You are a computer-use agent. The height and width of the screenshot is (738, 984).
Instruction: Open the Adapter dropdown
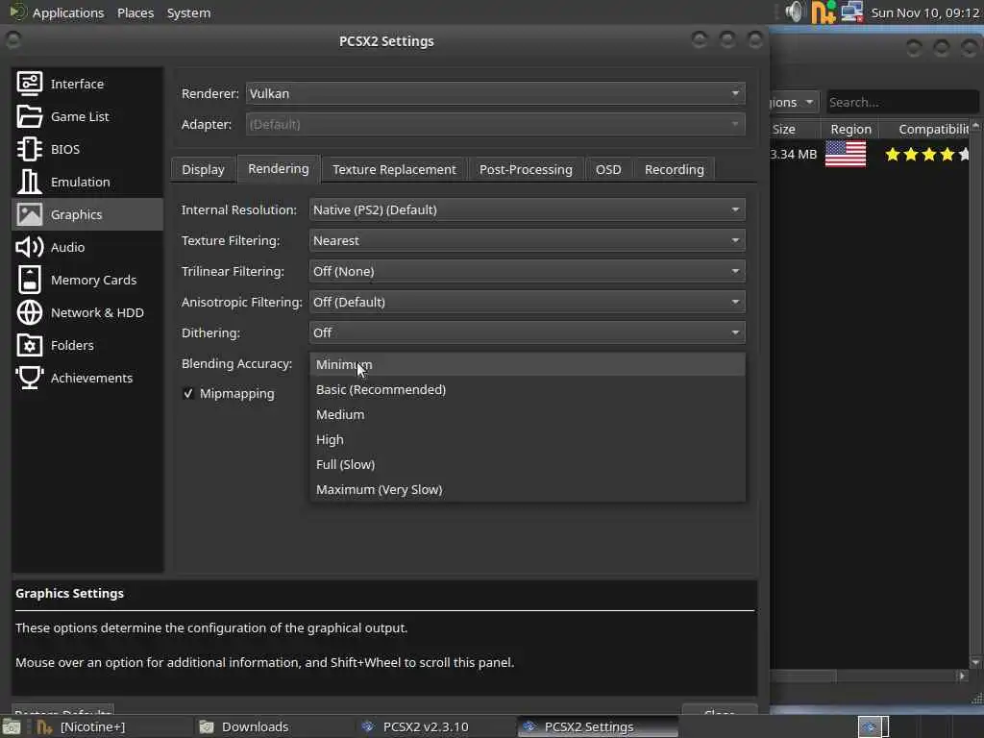[495, 124]
